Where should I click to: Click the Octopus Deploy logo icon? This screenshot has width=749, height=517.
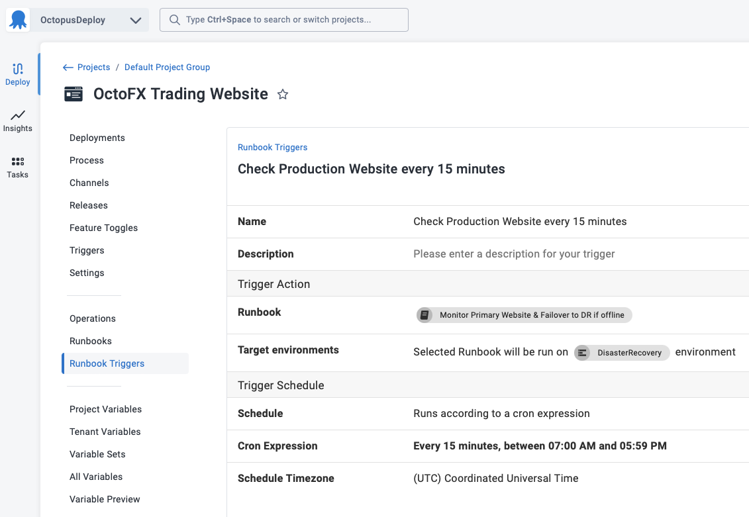click(18, 20)
